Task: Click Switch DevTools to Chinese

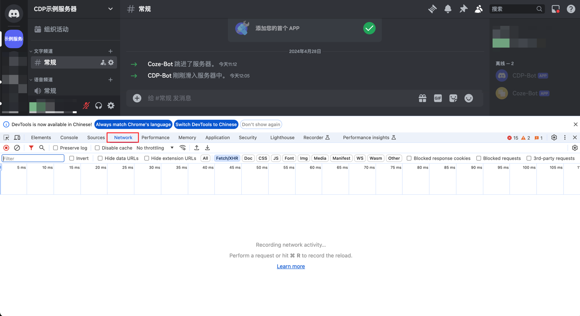Action: pos(206,124)
